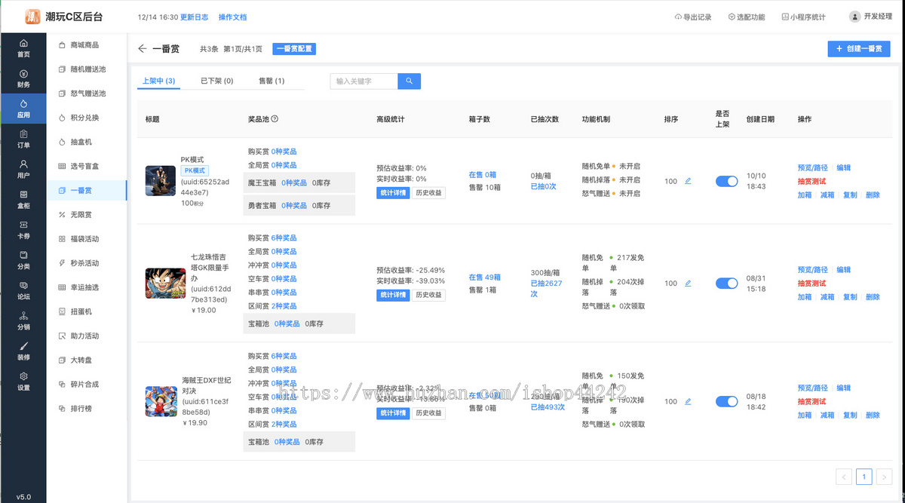Click 抽赏测试 link in PK模式 row

coord(811,181)
